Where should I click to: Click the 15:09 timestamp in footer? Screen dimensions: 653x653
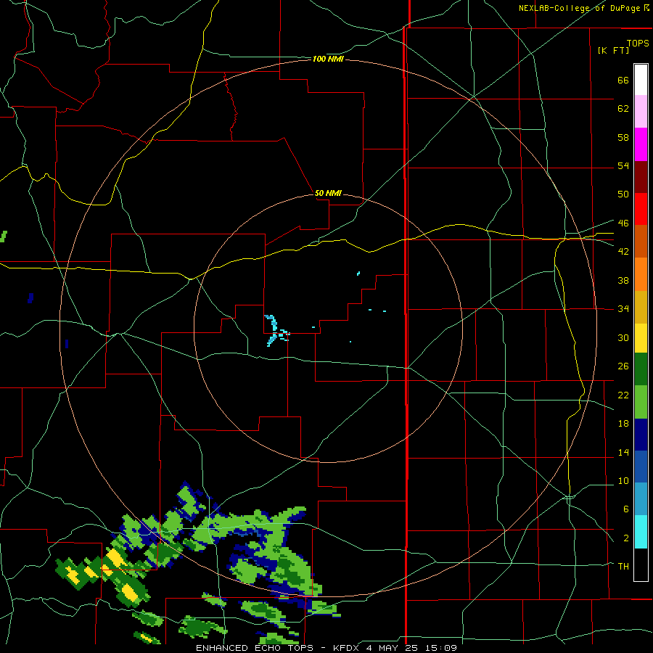[x=442, y=648]
